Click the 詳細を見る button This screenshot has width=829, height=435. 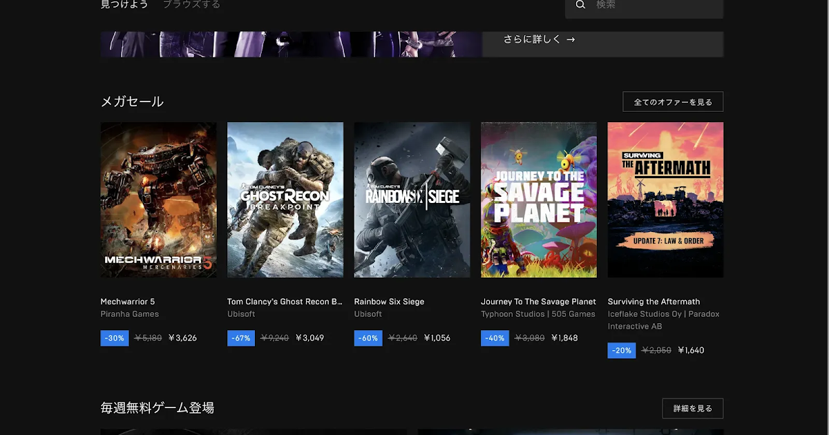pyautogui.click(x=693, y=408)
